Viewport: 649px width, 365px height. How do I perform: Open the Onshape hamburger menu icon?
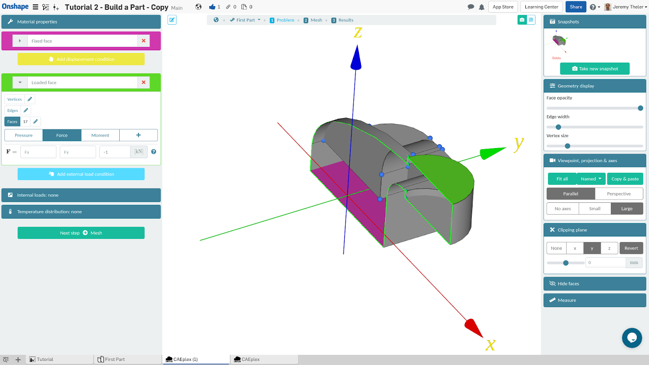[36, 7]
